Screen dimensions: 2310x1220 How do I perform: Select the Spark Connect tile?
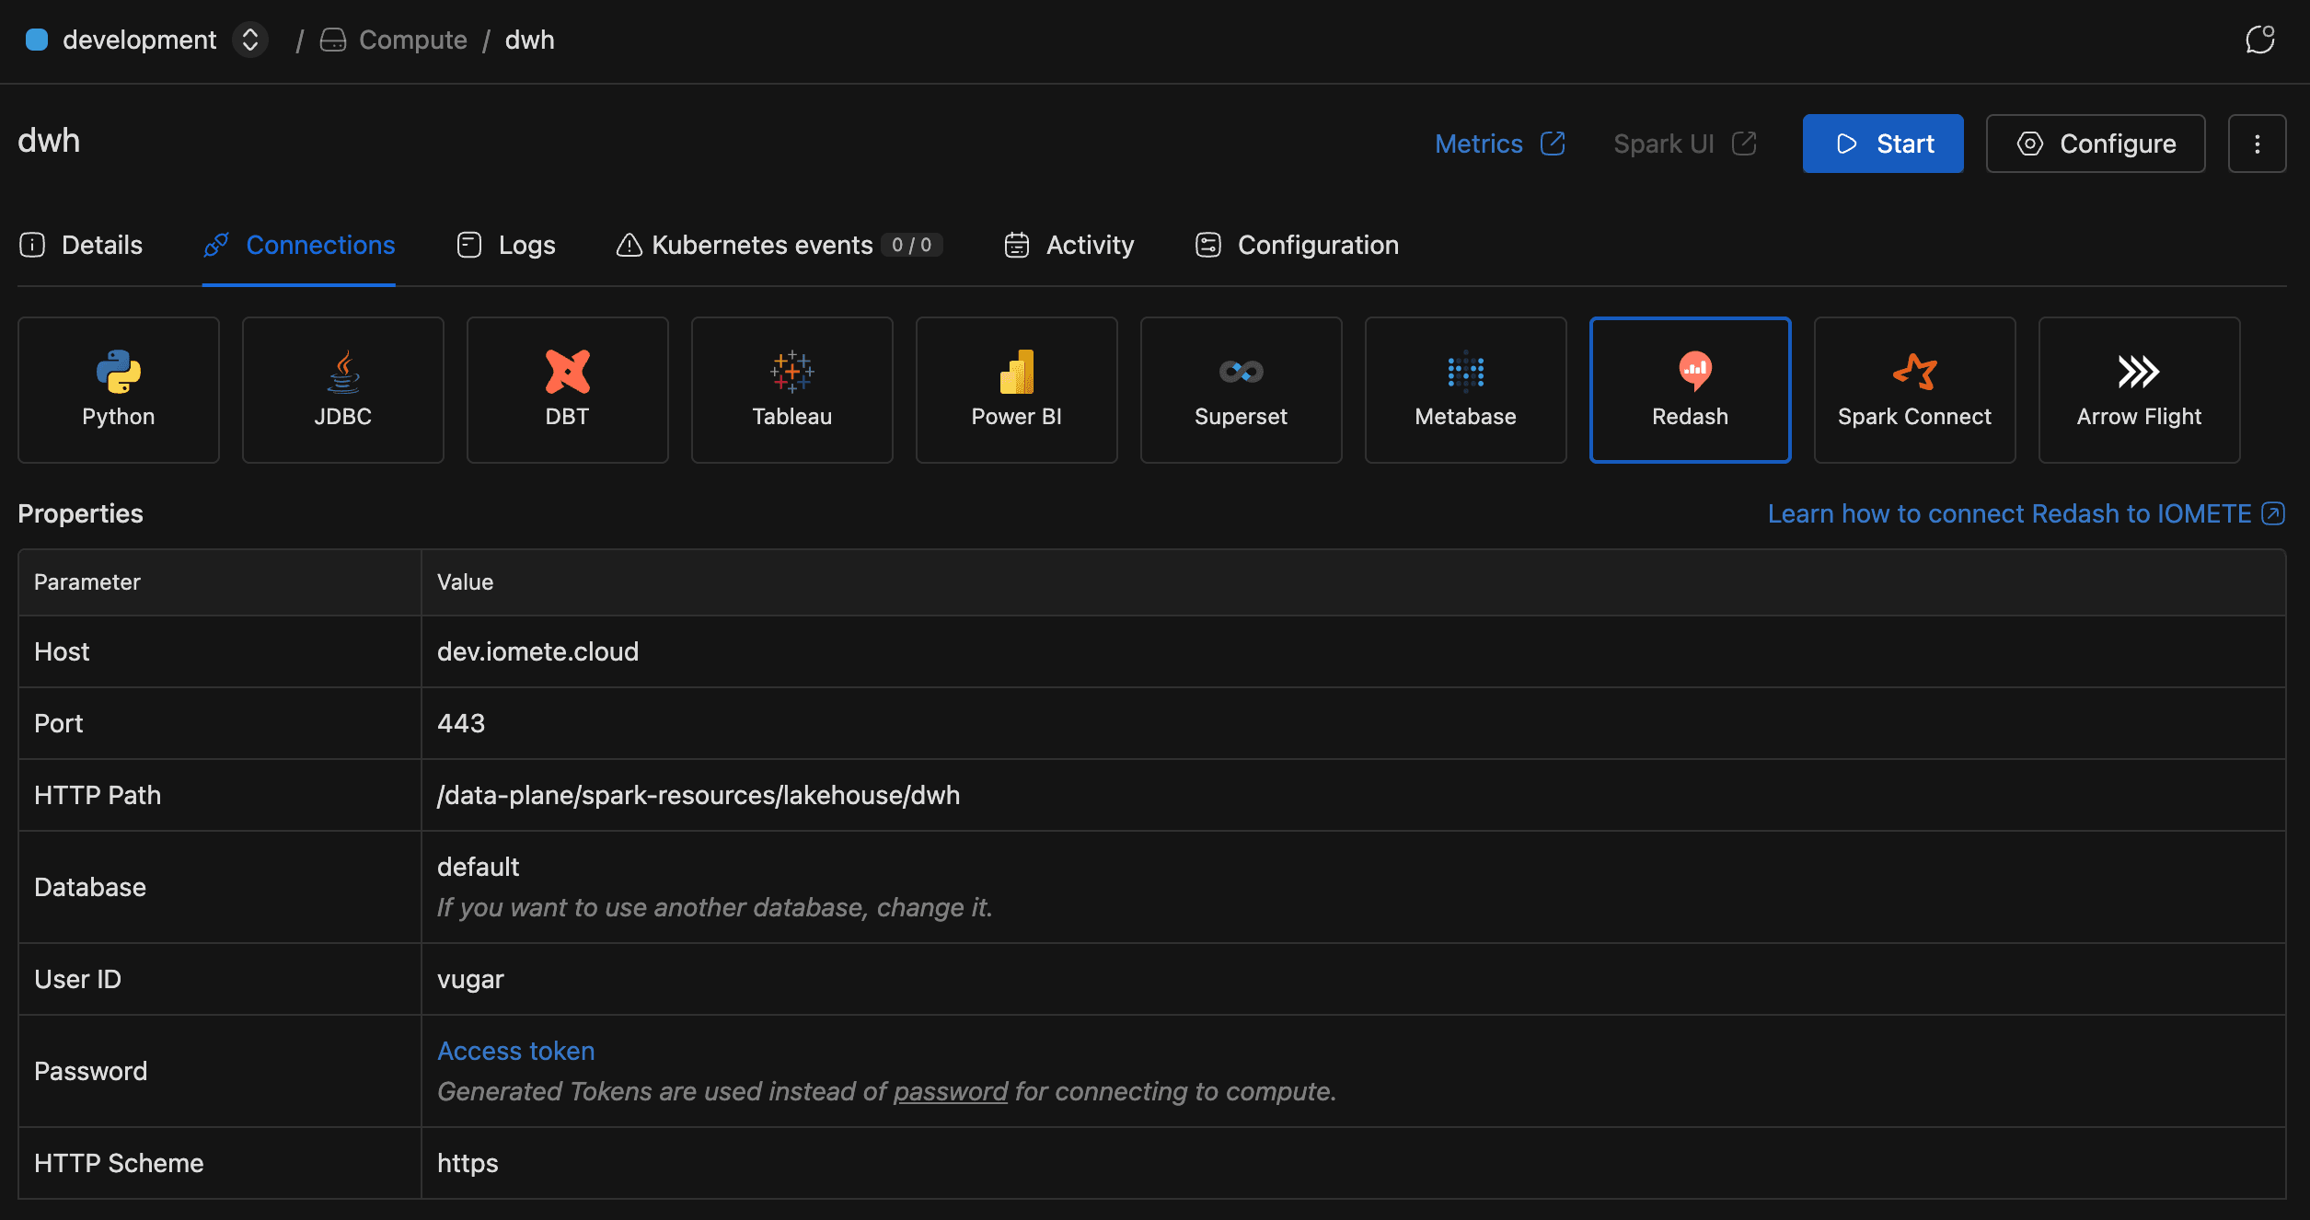tap(1914, 390)
